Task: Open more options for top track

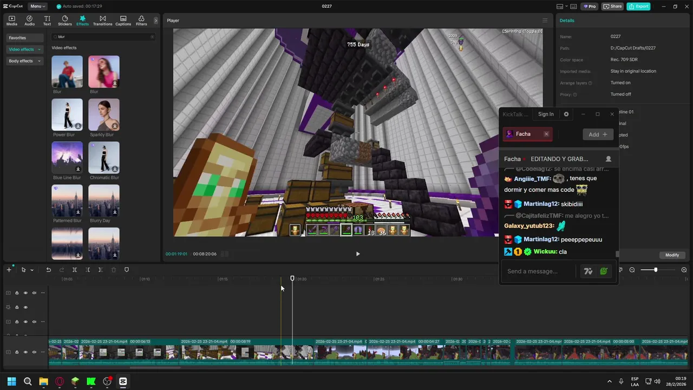Action: point(43,293)
